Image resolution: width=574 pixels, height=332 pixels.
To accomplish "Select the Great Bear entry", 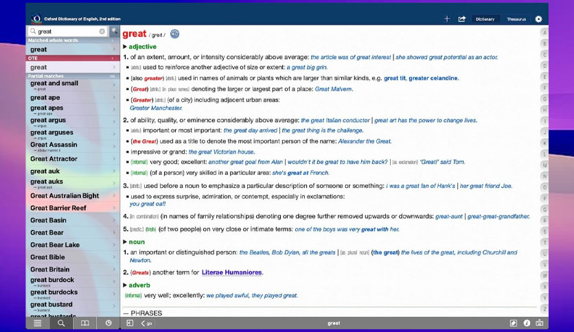I will pos(73,232).
